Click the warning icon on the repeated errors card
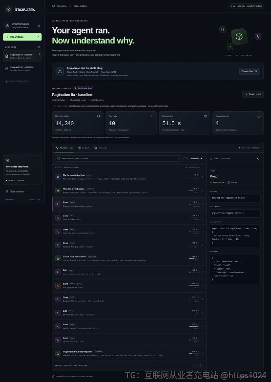Screen dimensions: 271x382 pyautogui.click(x=259, y=116)
